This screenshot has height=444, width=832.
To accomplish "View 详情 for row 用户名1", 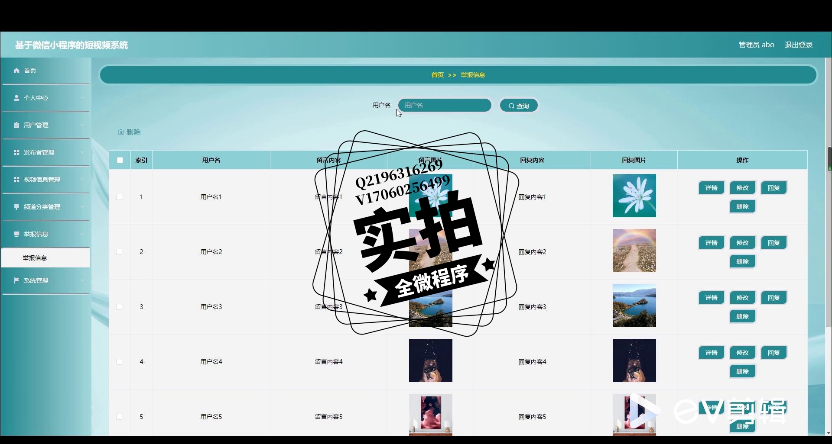I will (x=711, y=188).
